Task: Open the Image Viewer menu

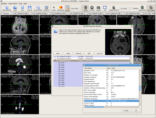Action: pyautogui.click(x=13, y=4)
